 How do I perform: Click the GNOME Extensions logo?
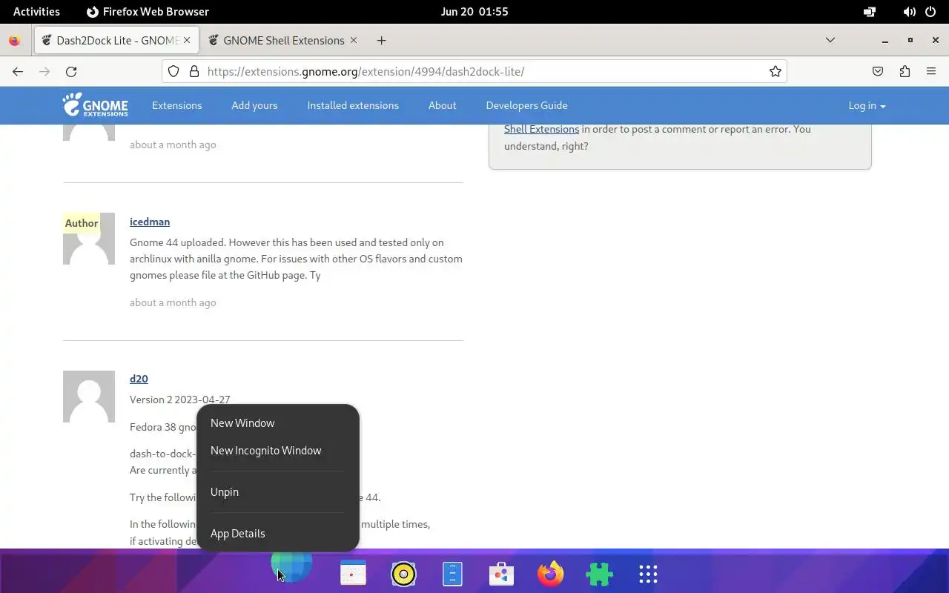click(95, 105)
